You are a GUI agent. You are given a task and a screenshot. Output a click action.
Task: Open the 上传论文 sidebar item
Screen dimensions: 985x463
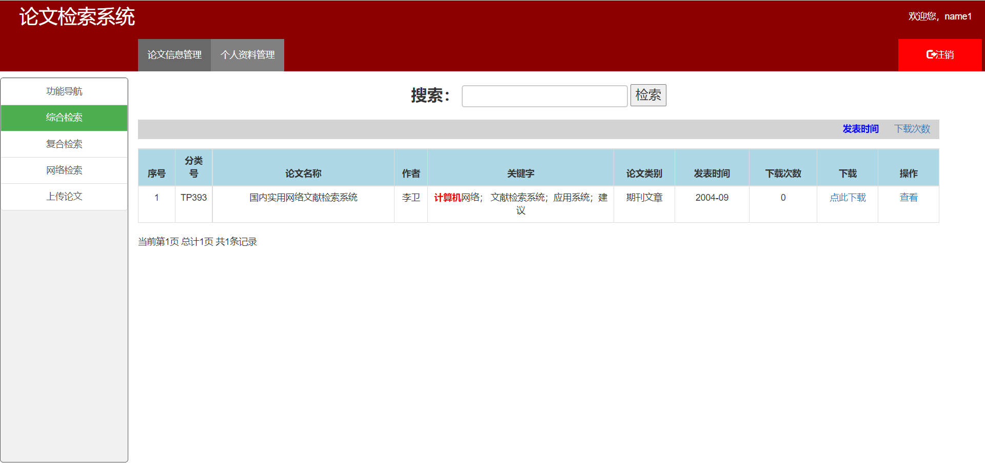(x=64, y=197)
